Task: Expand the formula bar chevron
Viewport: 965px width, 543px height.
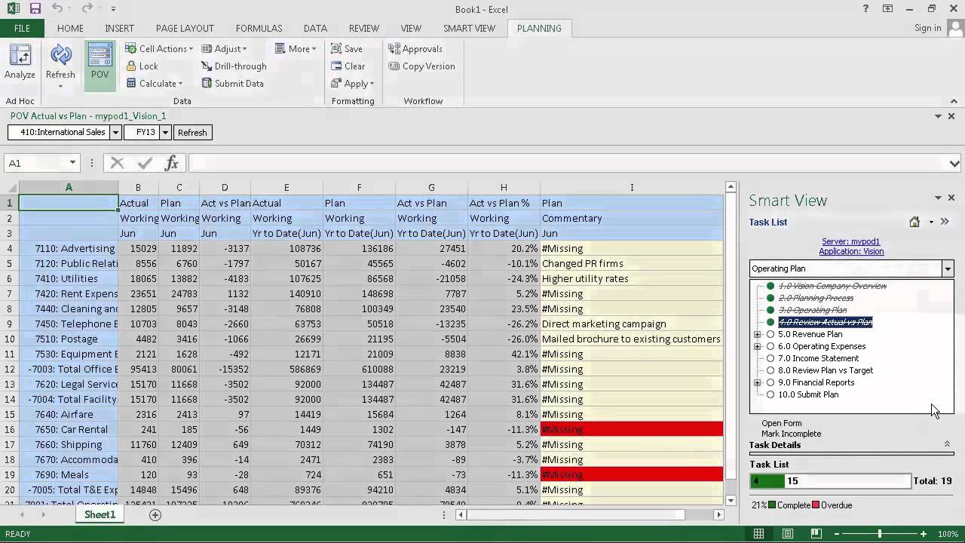Action: pyautogui.click(x=954, y=163)
